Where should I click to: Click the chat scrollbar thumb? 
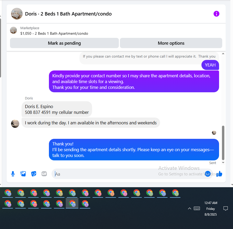pos(223,143)
